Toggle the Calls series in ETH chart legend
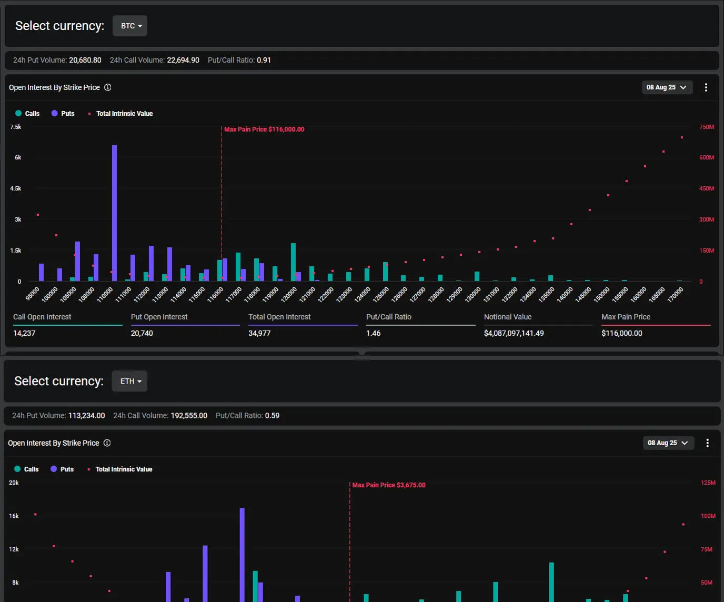Image resolution: width=724 pixels, height=602 pixels. 26,469
